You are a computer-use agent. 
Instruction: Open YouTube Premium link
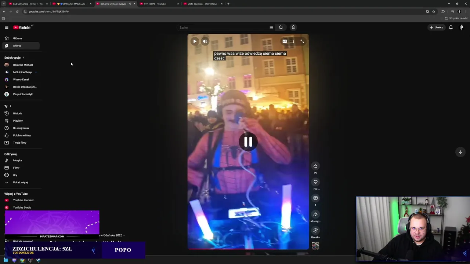[x=21, y=200]
